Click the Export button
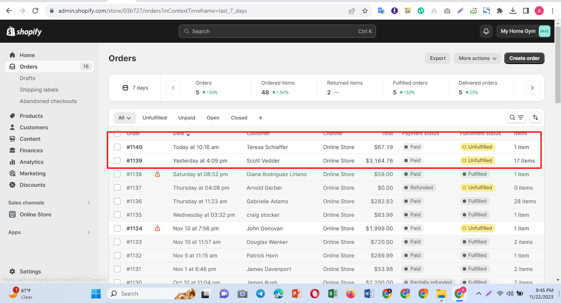 (x=438, y=58)
